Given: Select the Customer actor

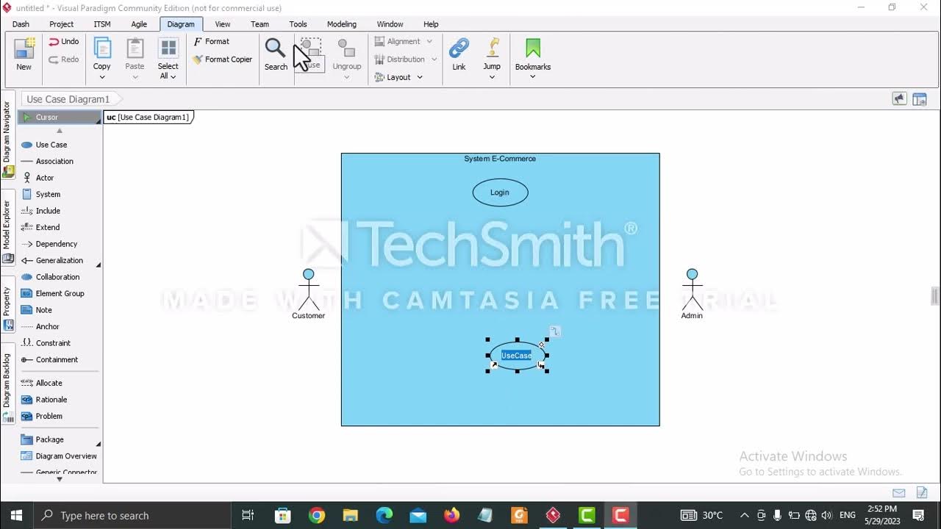Looking at the screenshot, I should pos(308,294).
